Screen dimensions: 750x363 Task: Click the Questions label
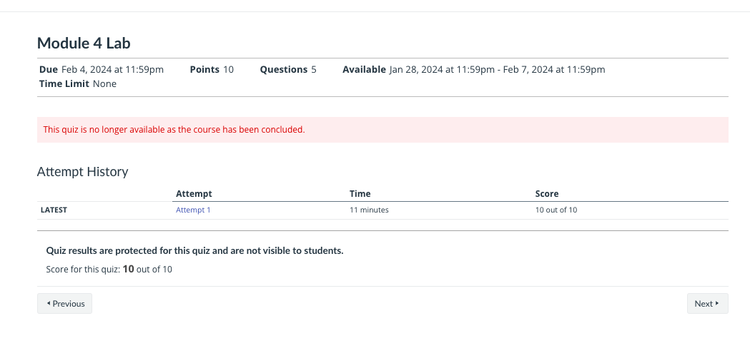(284, 70)
